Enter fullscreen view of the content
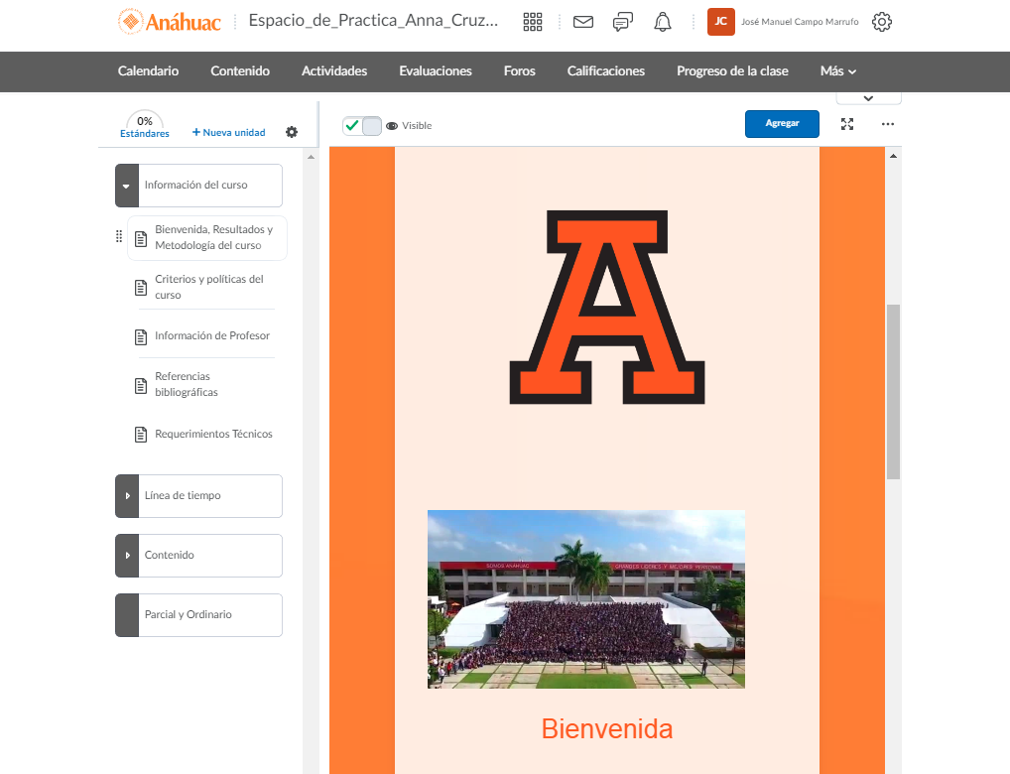 [847, 124]
